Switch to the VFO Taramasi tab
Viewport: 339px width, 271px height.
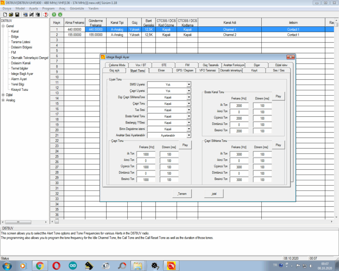pyautogui.click(x=207, y=70)
